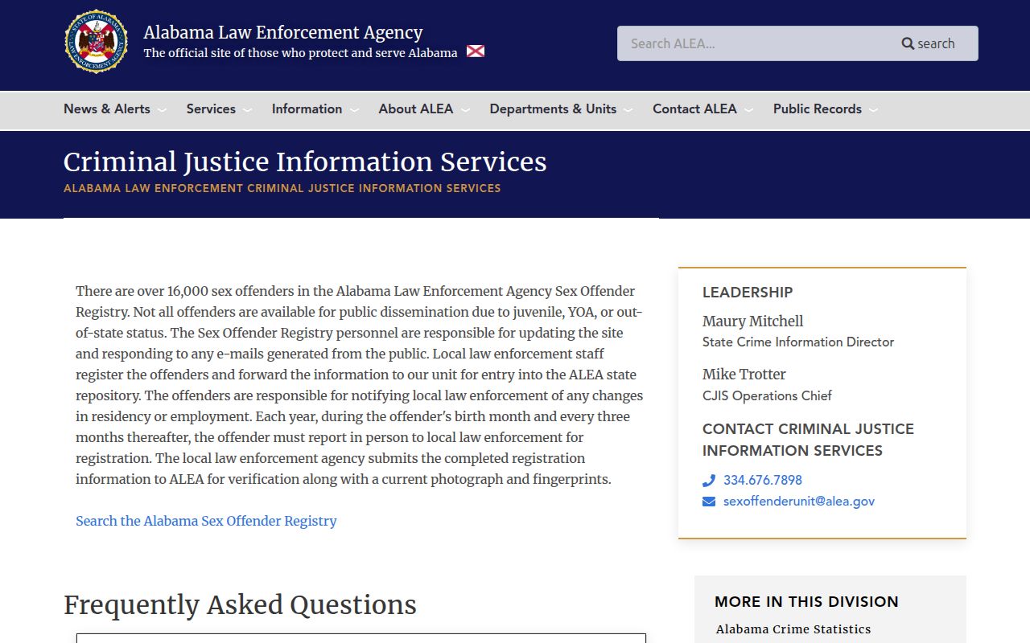The width and height of the screenshot is (1030, 643).
Task: Expand the chevron next to Contact ALEA
Action: click(748, 110)
